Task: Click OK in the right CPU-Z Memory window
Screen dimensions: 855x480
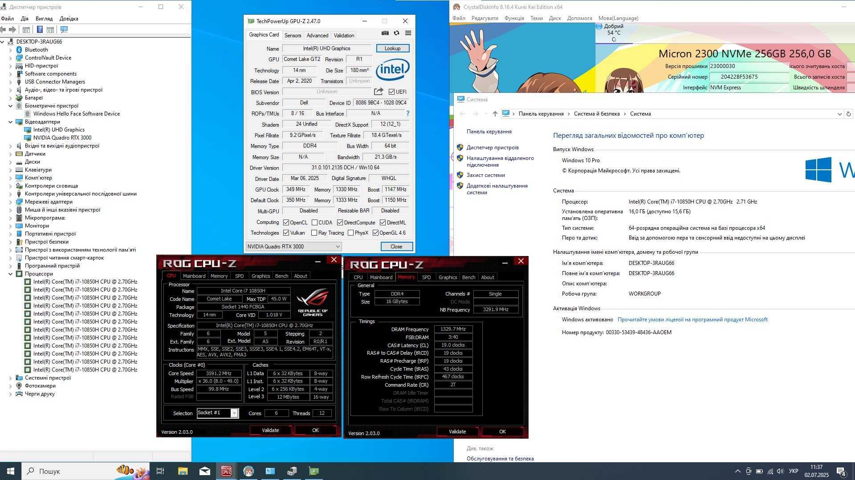Action: tap(502, 432)
